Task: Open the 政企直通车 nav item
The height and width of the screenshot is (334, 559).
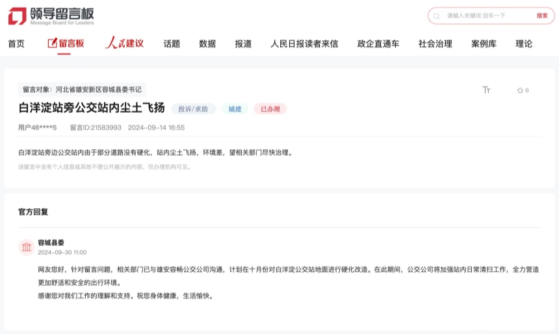Action: 378,43
